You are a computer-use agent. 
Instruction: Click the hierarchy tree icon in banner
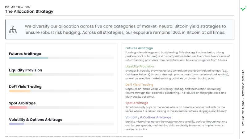click(13, 29)
